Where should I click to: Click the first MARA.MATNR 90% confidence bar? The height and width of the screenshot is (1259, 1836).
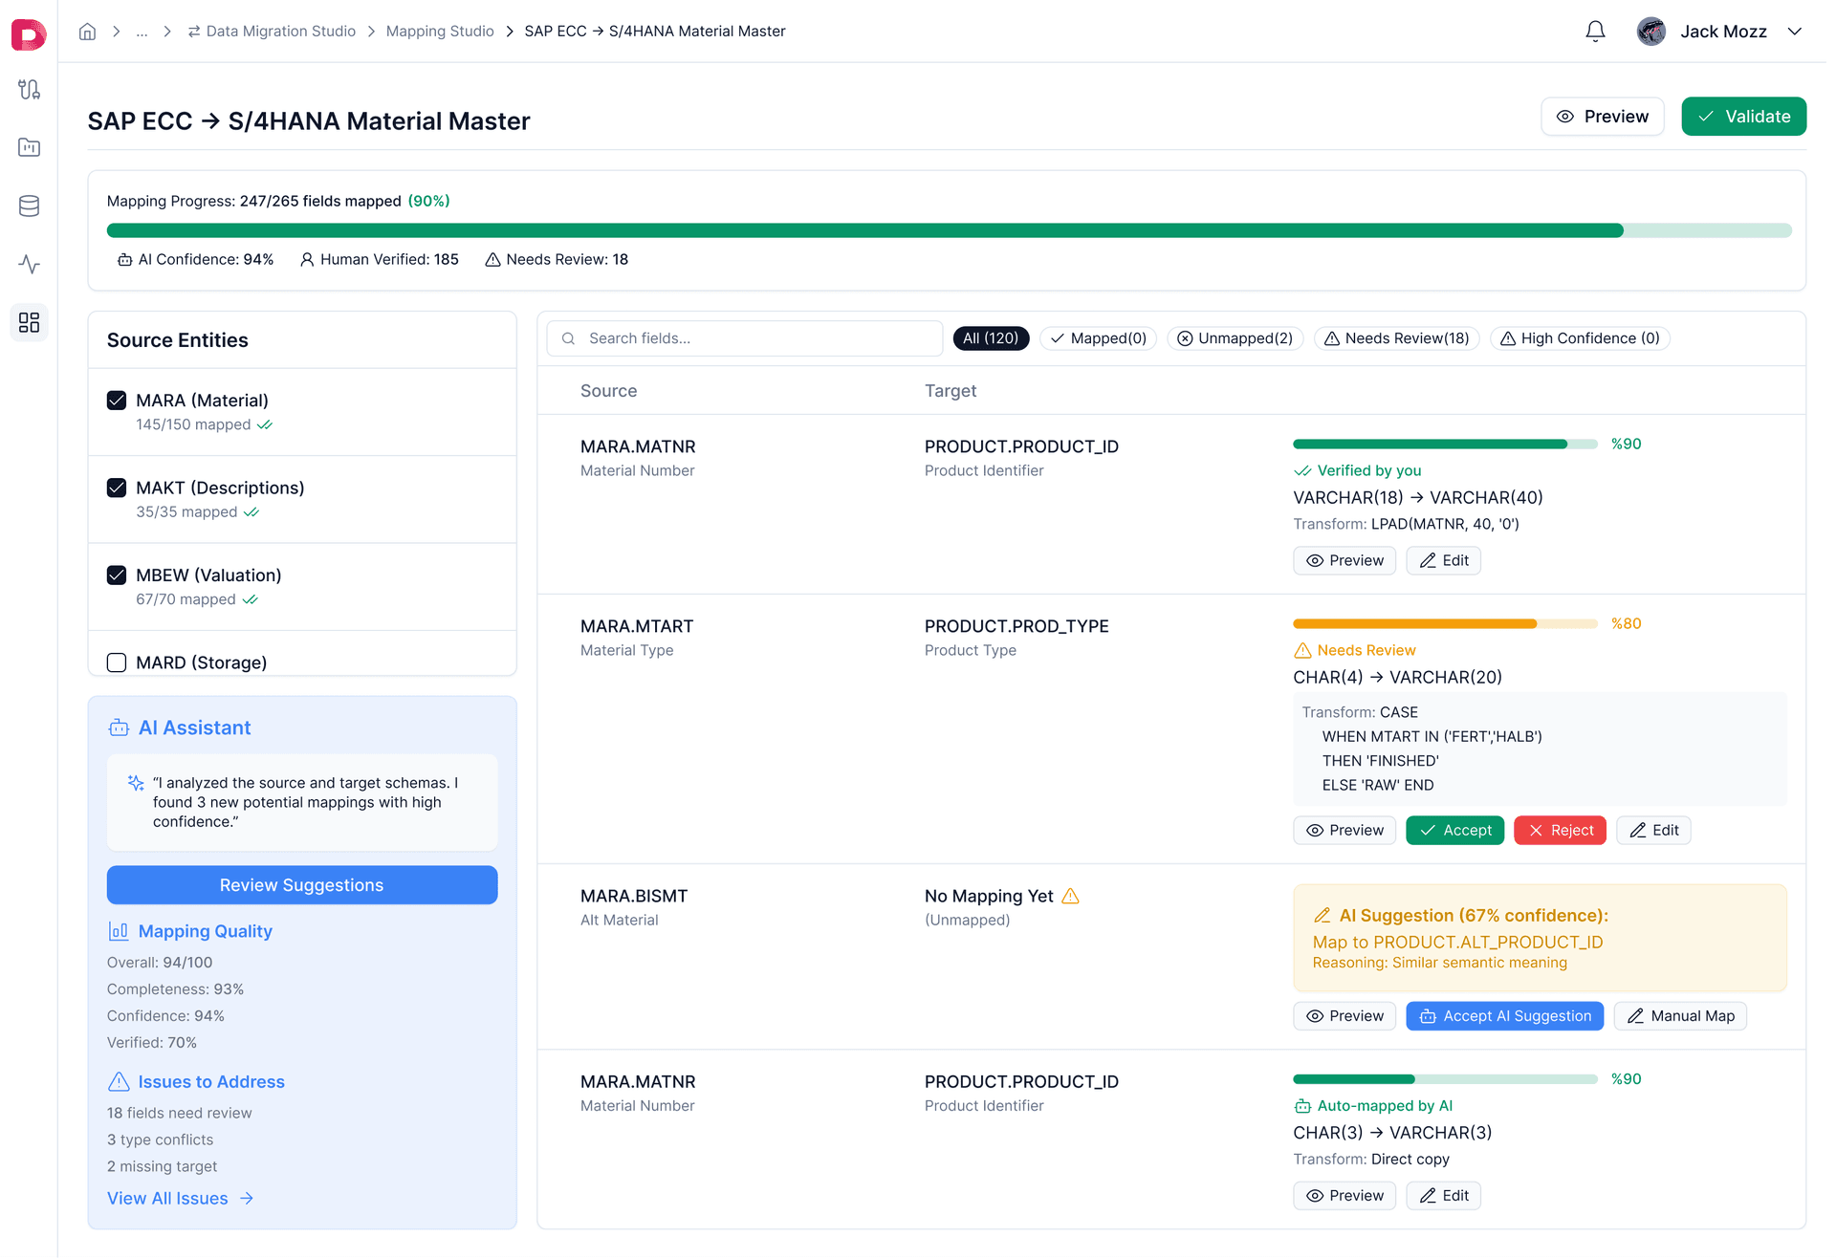pyautogui.click(x=1445, y=444)
